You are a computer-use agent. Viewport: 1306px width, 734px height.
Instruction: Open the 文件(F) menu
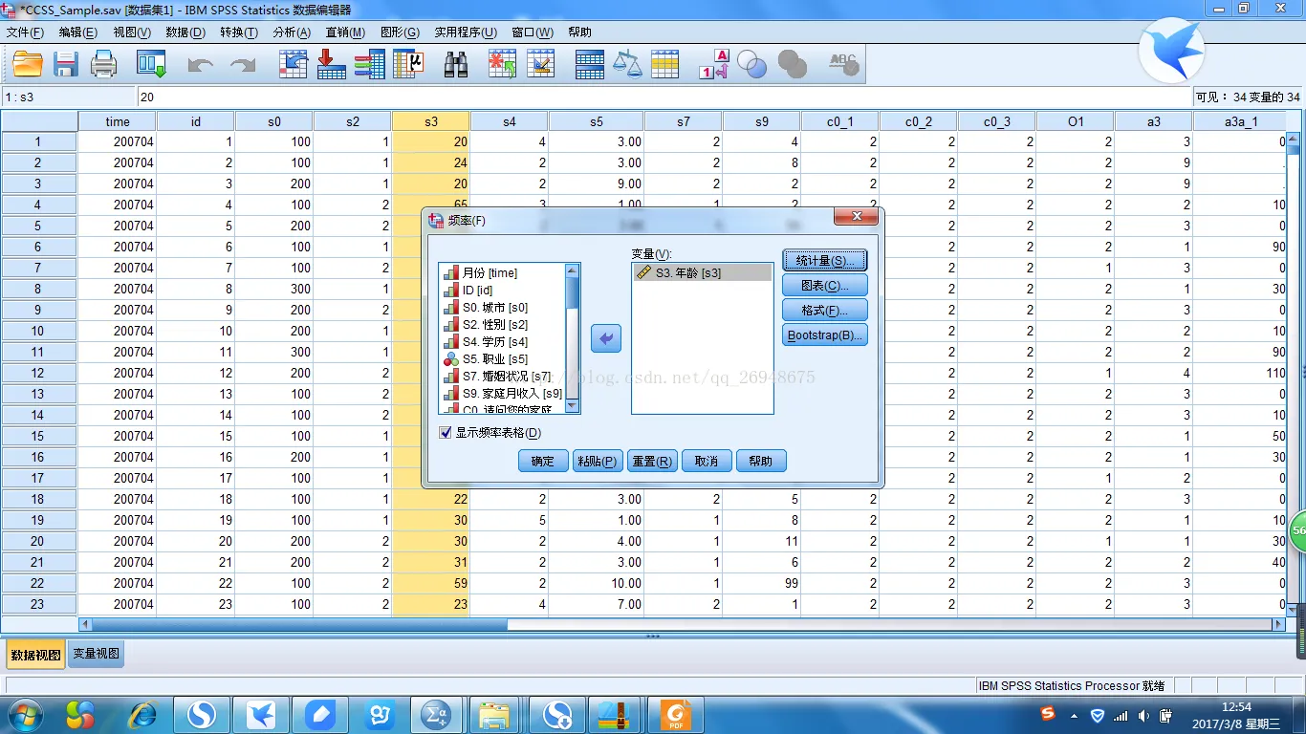[x=25, y=32]
